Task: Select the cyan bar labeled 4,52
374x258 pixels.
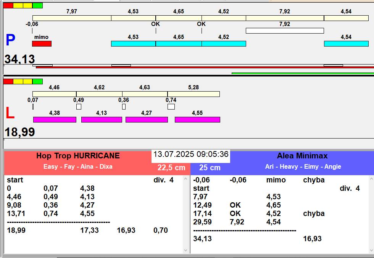Action: [x=224, y=44]
